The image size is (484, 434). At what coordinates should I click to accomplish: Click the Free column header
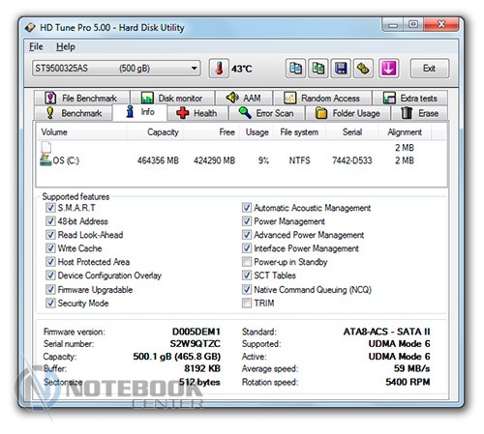pyautogui.click(x=211, y=132)
